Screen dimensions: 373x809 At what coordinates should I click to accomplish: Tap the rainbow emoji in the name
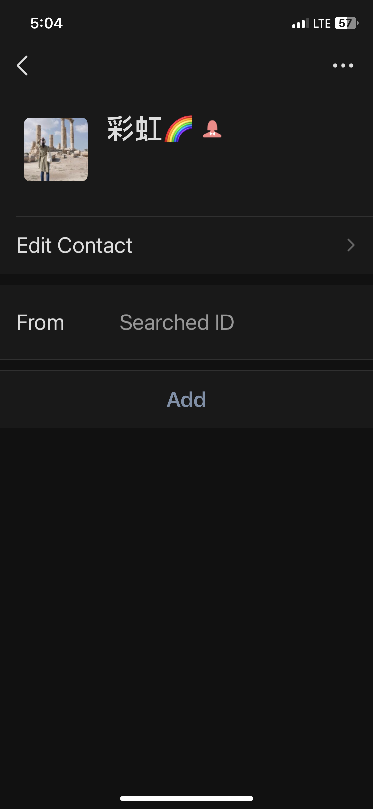179,129
